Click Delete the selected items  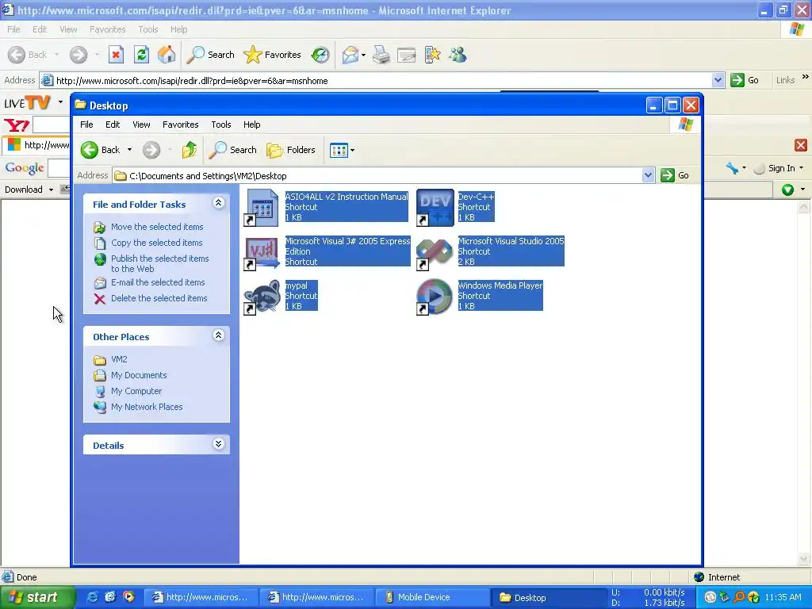click(159, 298)
